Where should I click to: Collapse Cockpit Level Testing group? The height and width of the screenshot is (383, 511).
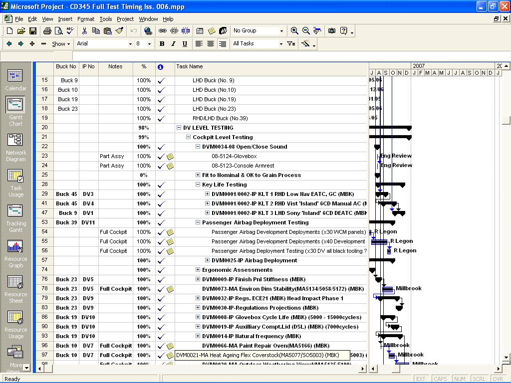click(x=188, y=137)
